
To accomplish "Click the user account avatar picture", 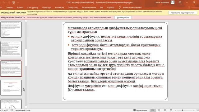I will coord(173,2).
